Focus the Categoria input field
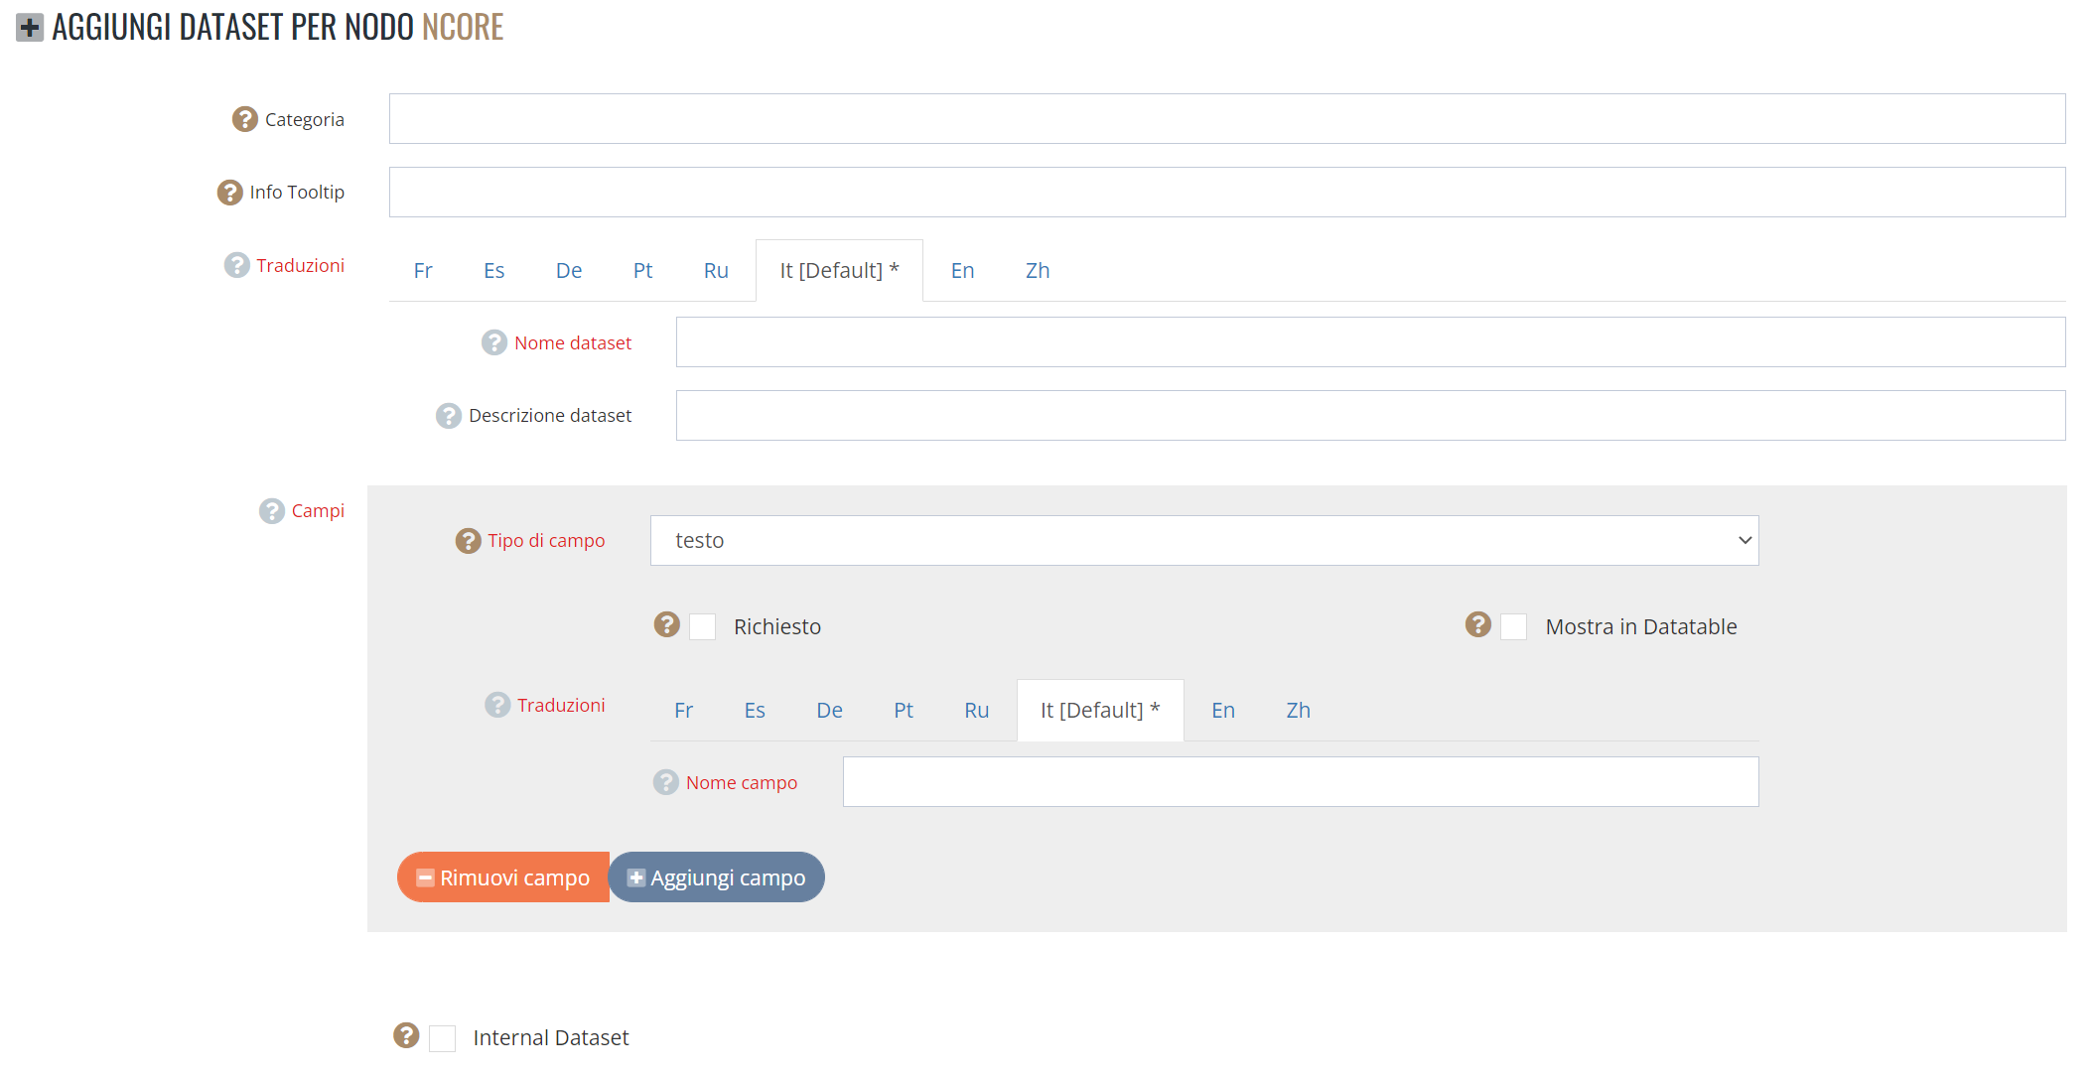The height and width of the screenshot is (1076, 2094). (x=1227, y=119)
